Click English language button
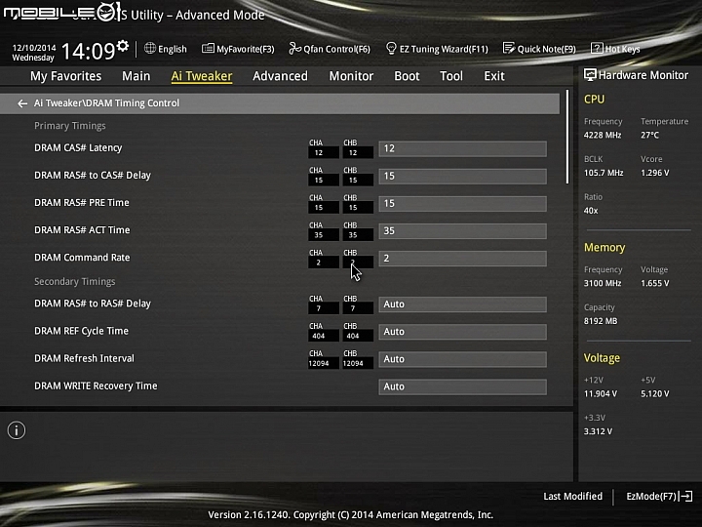 [x=173, y=49]
